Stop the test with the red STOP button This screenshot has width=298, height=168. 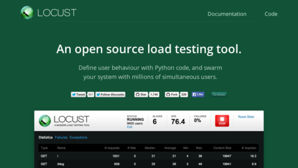click(222, 120)
